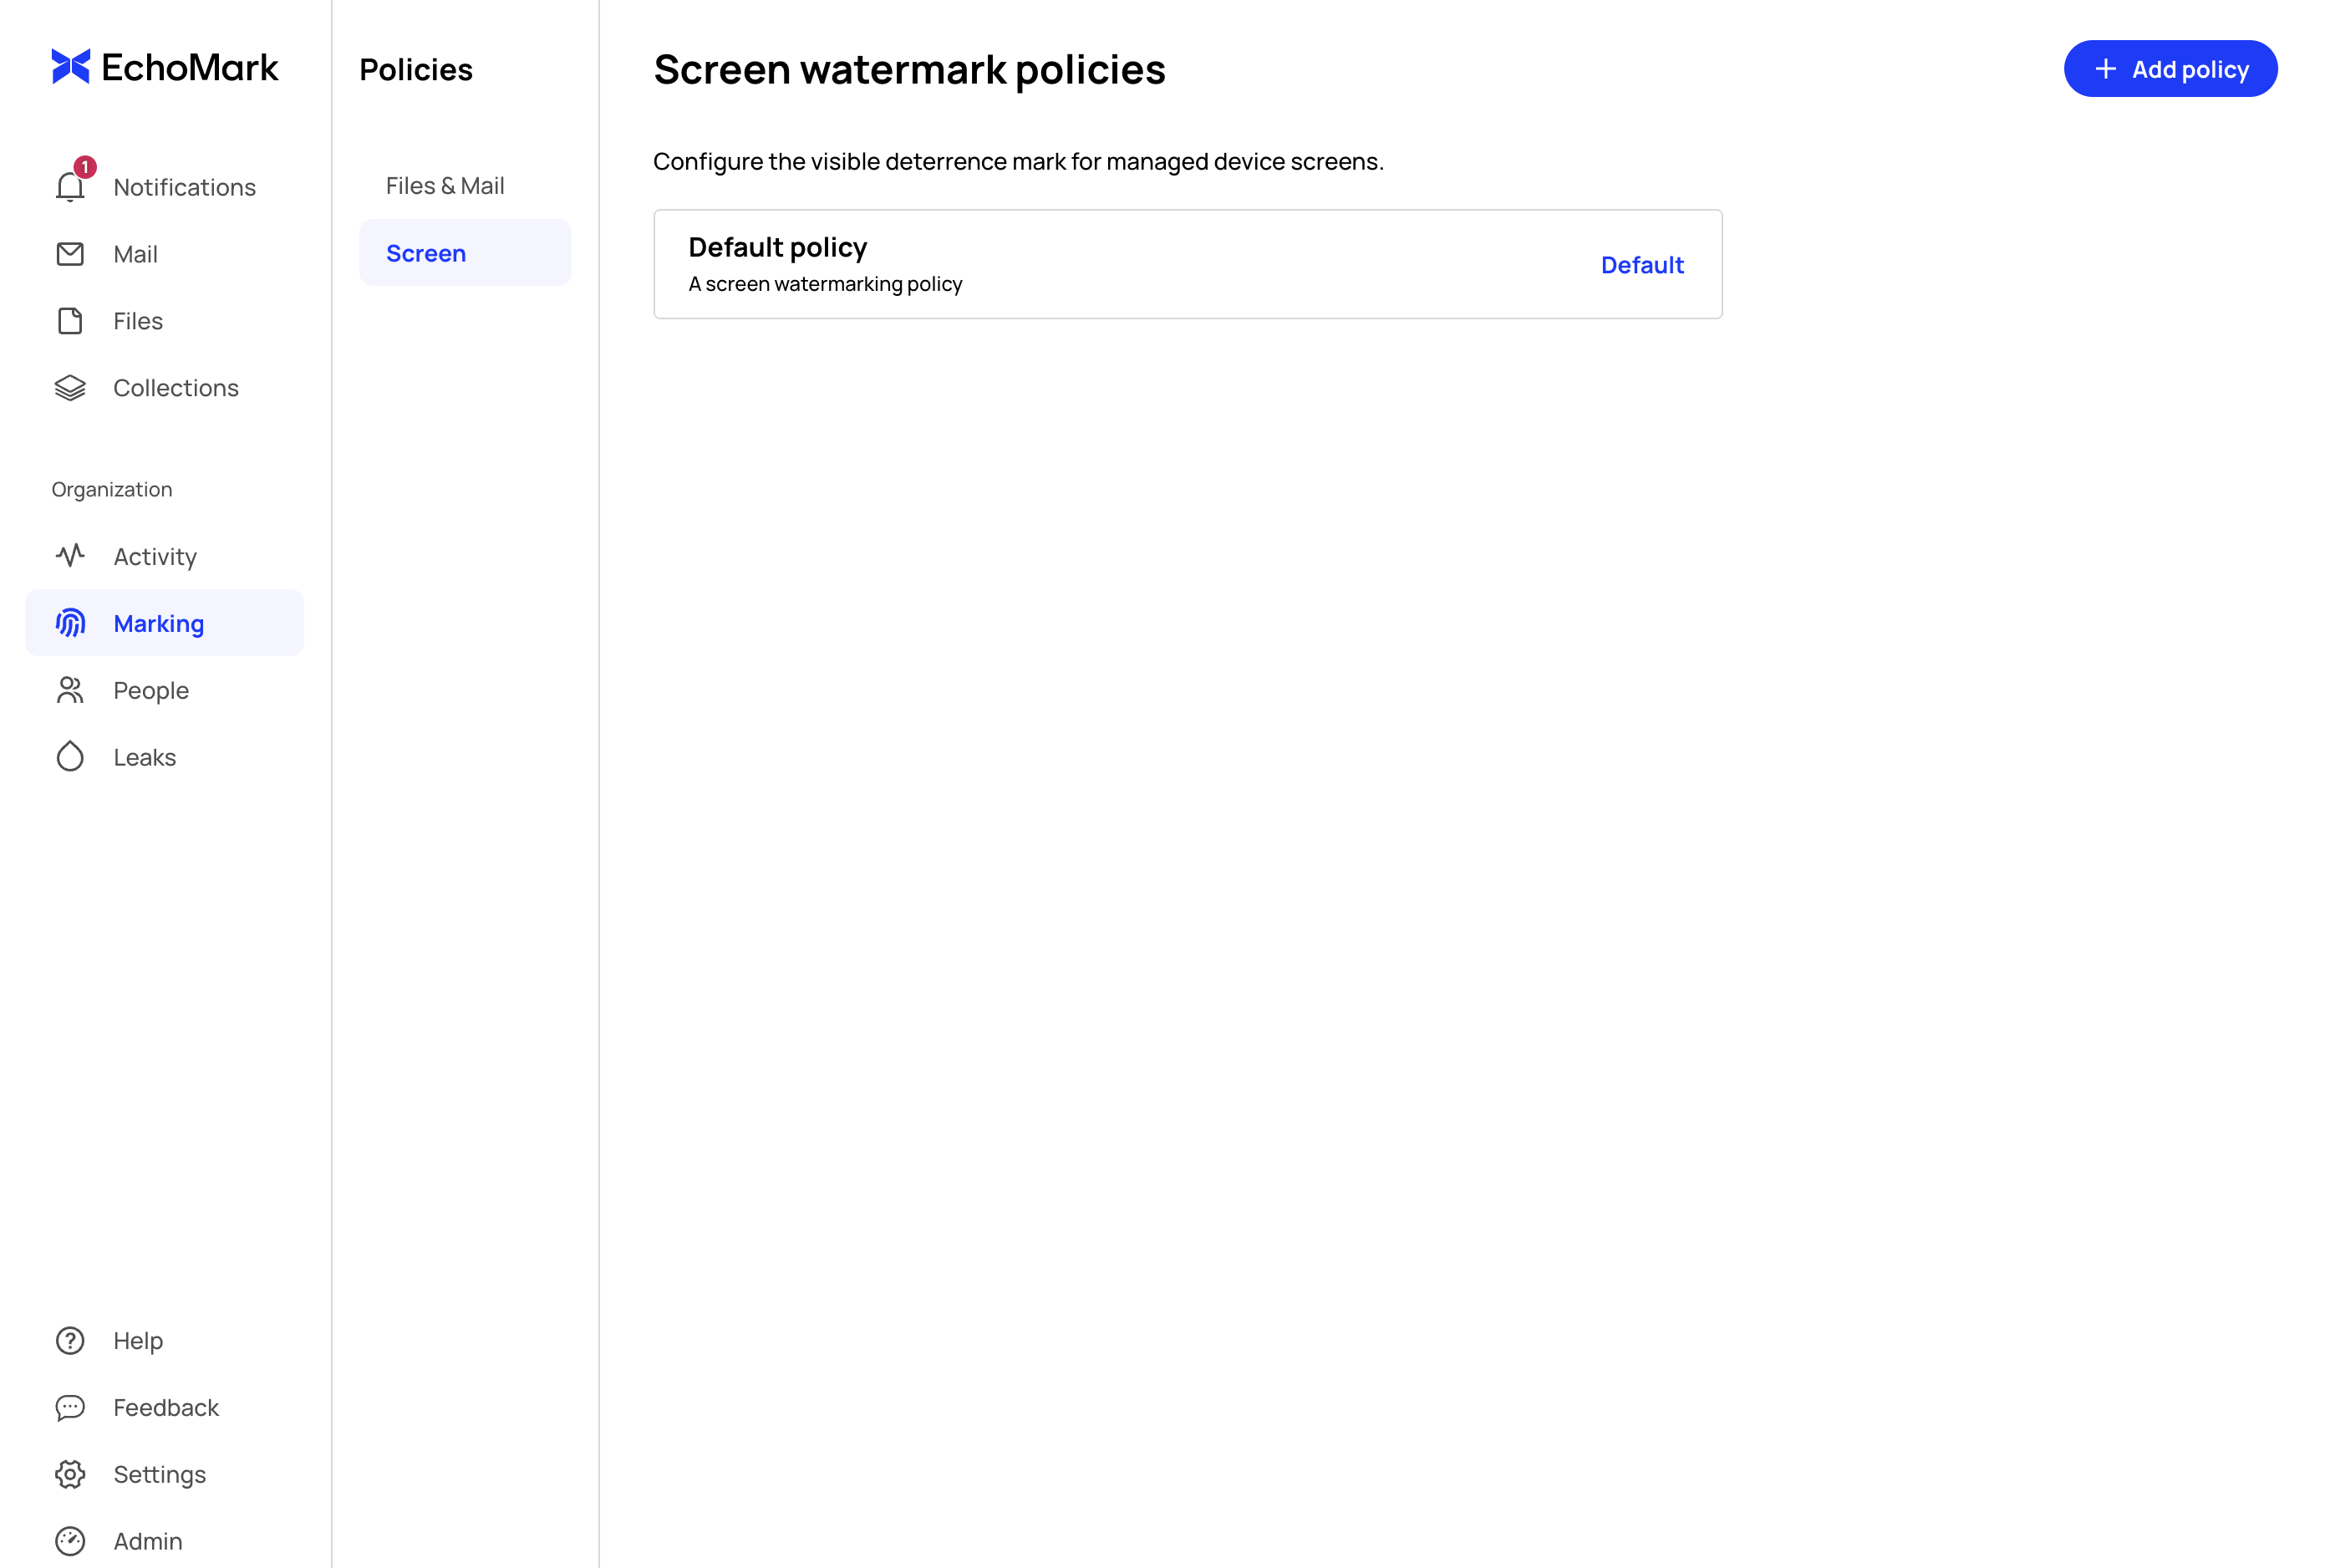
Task: Open the Collections section
Action: click(165, 388)
